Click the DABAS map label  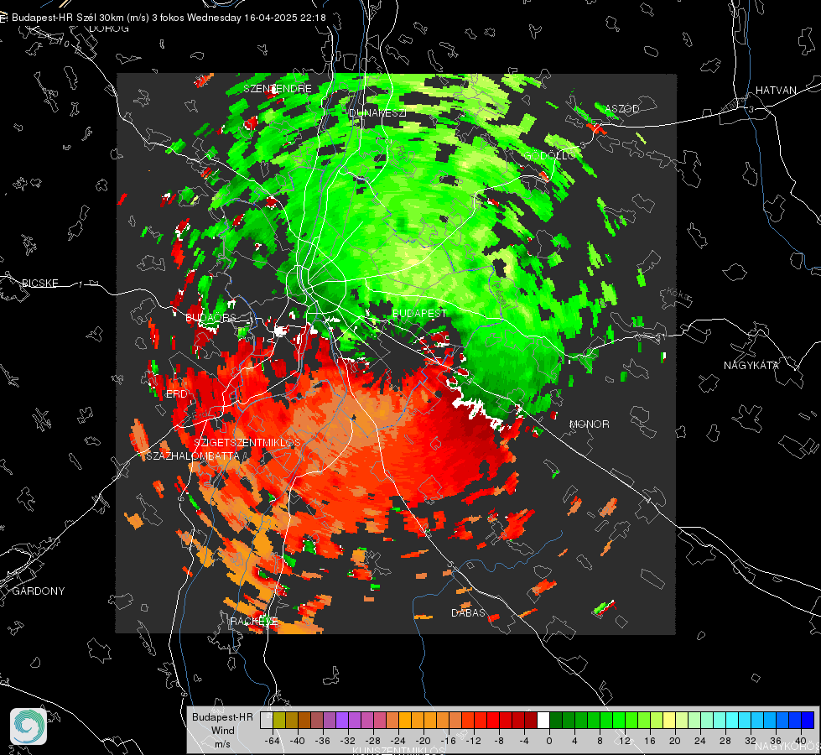pyautogui.click(x=469, y=613)
